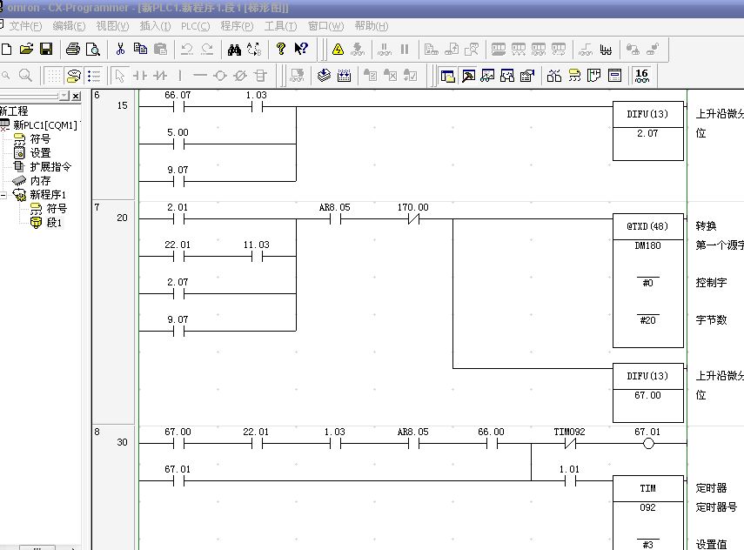Image resolution: width=744 pixels, height=550 pixels.
Task: Click the Save floppy disk icon
Action: 46,49
